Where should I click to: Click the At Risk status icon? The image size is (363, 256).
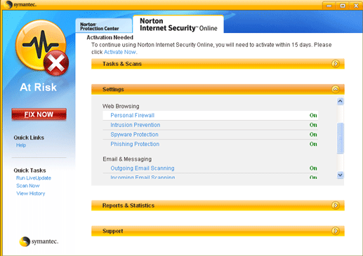tap(42, 48)
